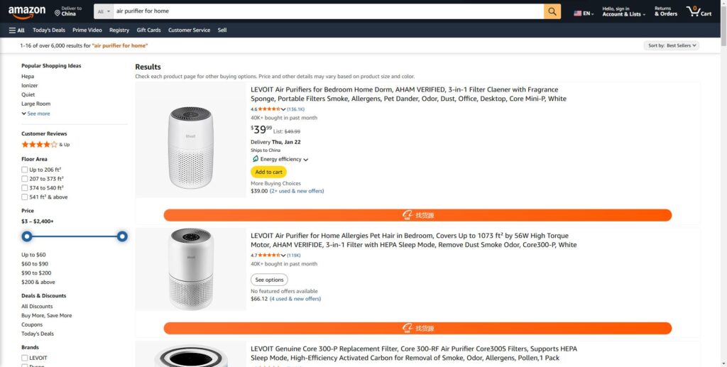Open the Sort by Best Sellers dropdown
Viewport: 727px width, 367px height.
672,45
